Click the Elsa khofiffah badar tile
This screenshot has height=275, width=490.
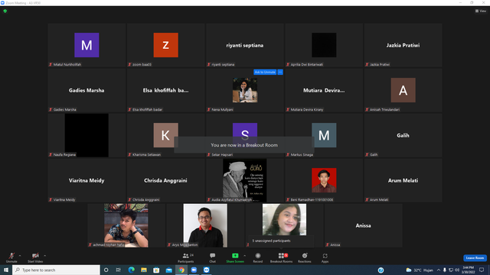[165, 90]
